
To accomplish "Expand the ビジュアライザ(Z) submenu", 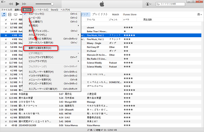I will pyautogui.click(x=52, y=61).
